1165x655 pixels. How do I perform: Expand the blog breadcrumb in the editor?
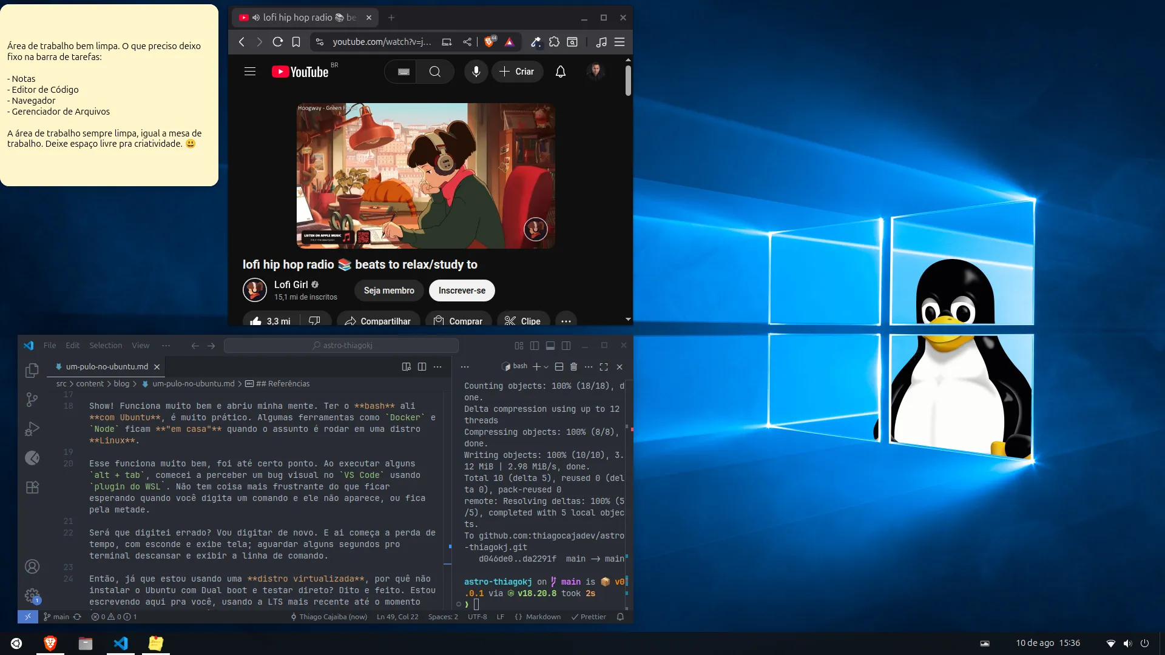point(122,383)
